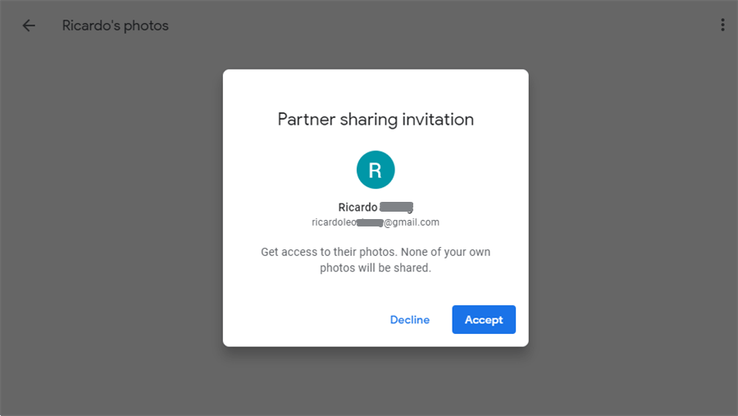Click the gray redacted surname block
The image size is (738, 416).
click(396, 208)
